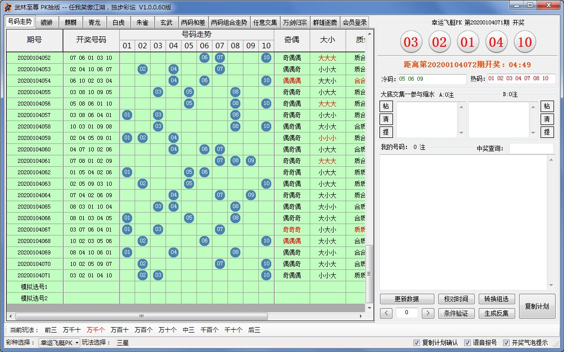Toggle the 复制计划确认 checkbox
The width and height of the screenshot is (564, 352).
tap(416, 343)
